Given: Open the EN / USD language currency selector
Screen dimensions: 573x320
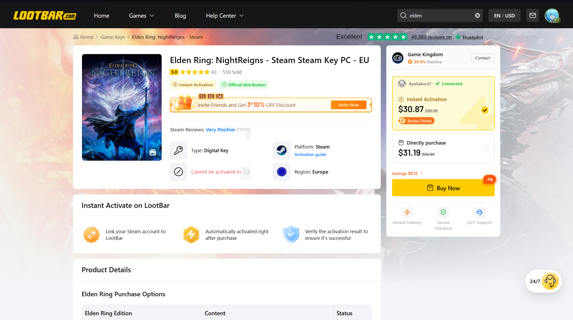Looking at the screenshot, I should click(x=504, y=16).
